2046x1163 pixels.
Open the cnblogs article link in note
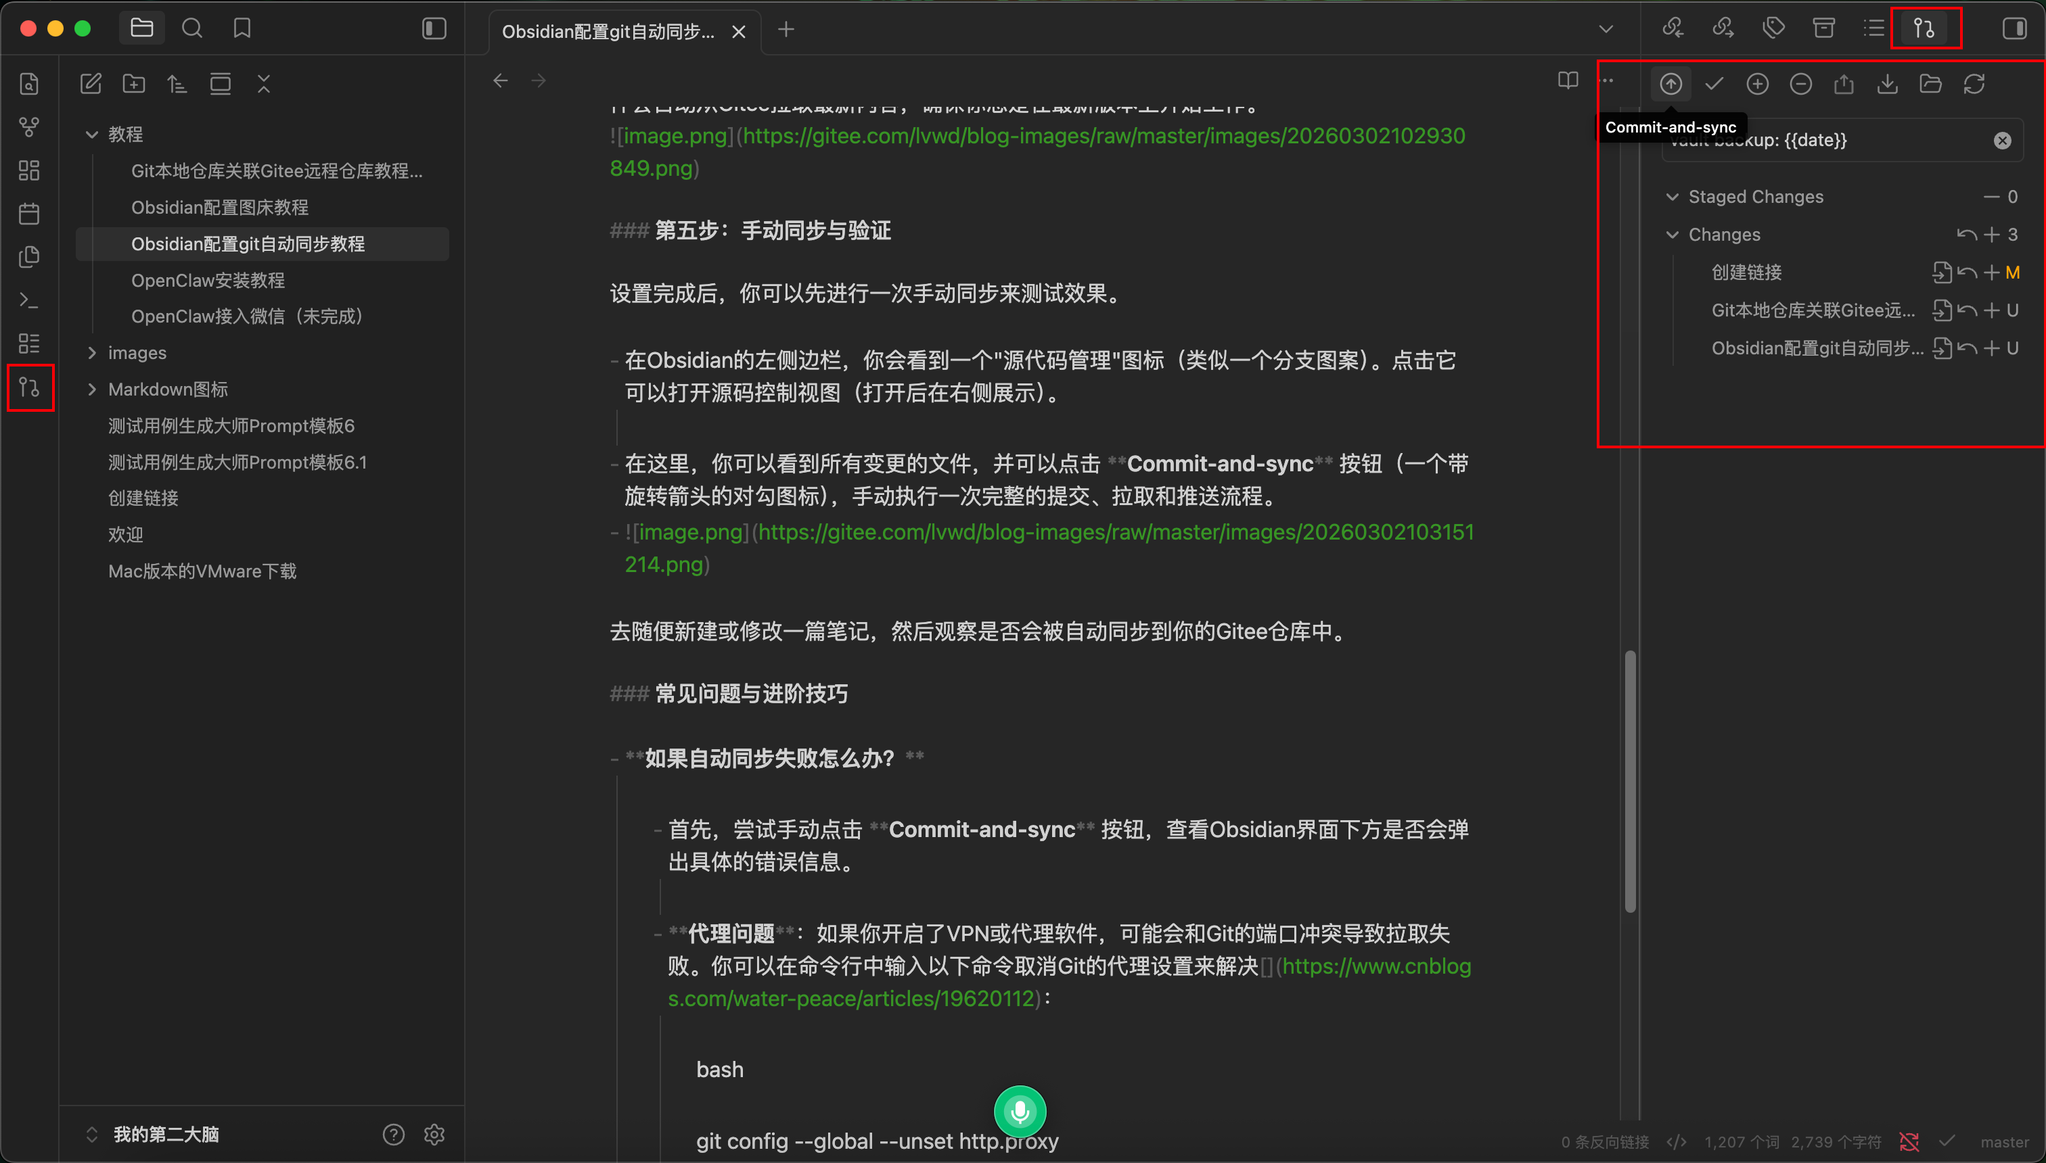[x=1070, y=982]
